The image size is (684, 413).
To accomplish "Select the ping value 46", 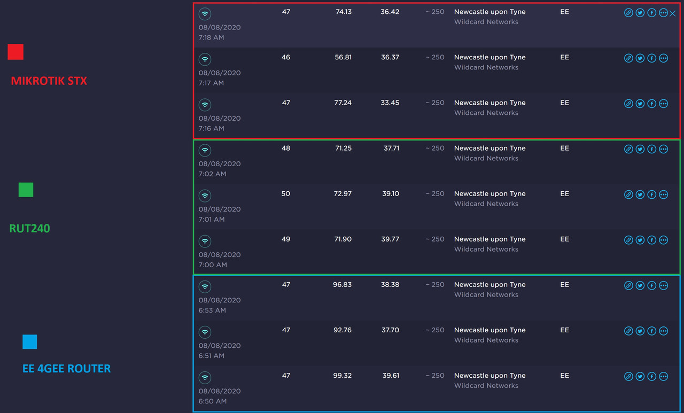I will 286,57.
